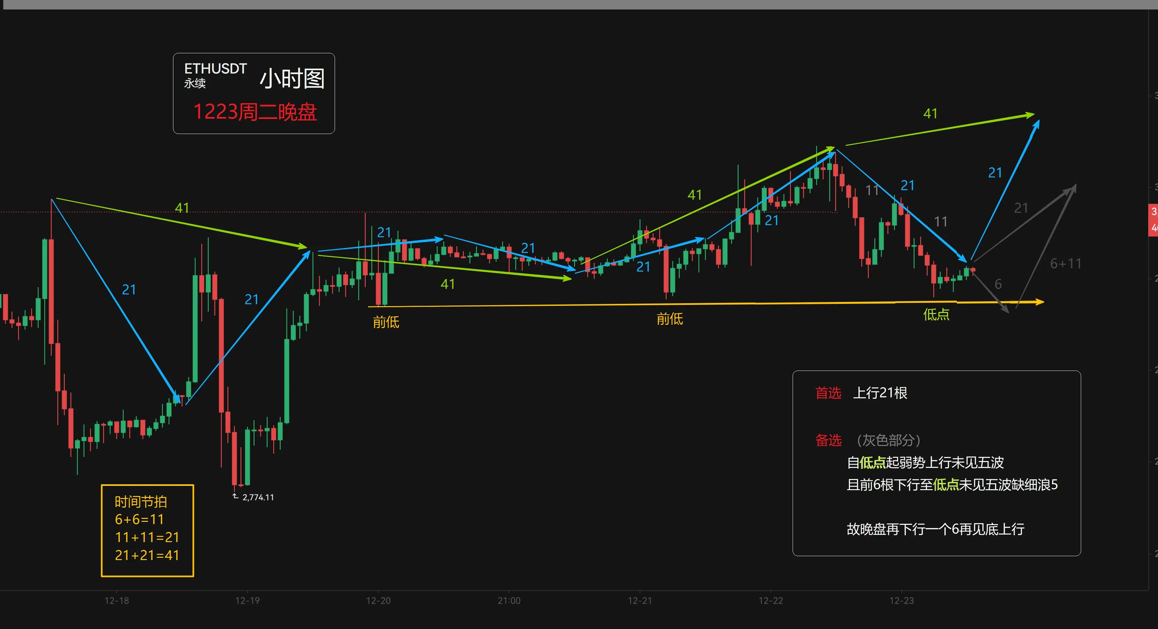The height and width of the screenshot is (629, 1158).
Task: Select the red 首选 label in notes
Action: pyautogui.click(x=828, y=393)
